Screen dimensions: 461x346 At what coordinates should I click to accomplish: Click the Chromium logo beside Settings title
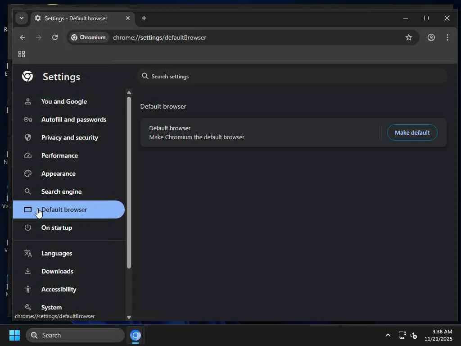(x=27, y=76)
